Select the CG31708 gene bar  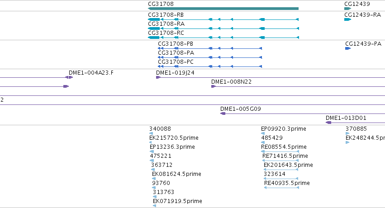click(x=223, y=9)
